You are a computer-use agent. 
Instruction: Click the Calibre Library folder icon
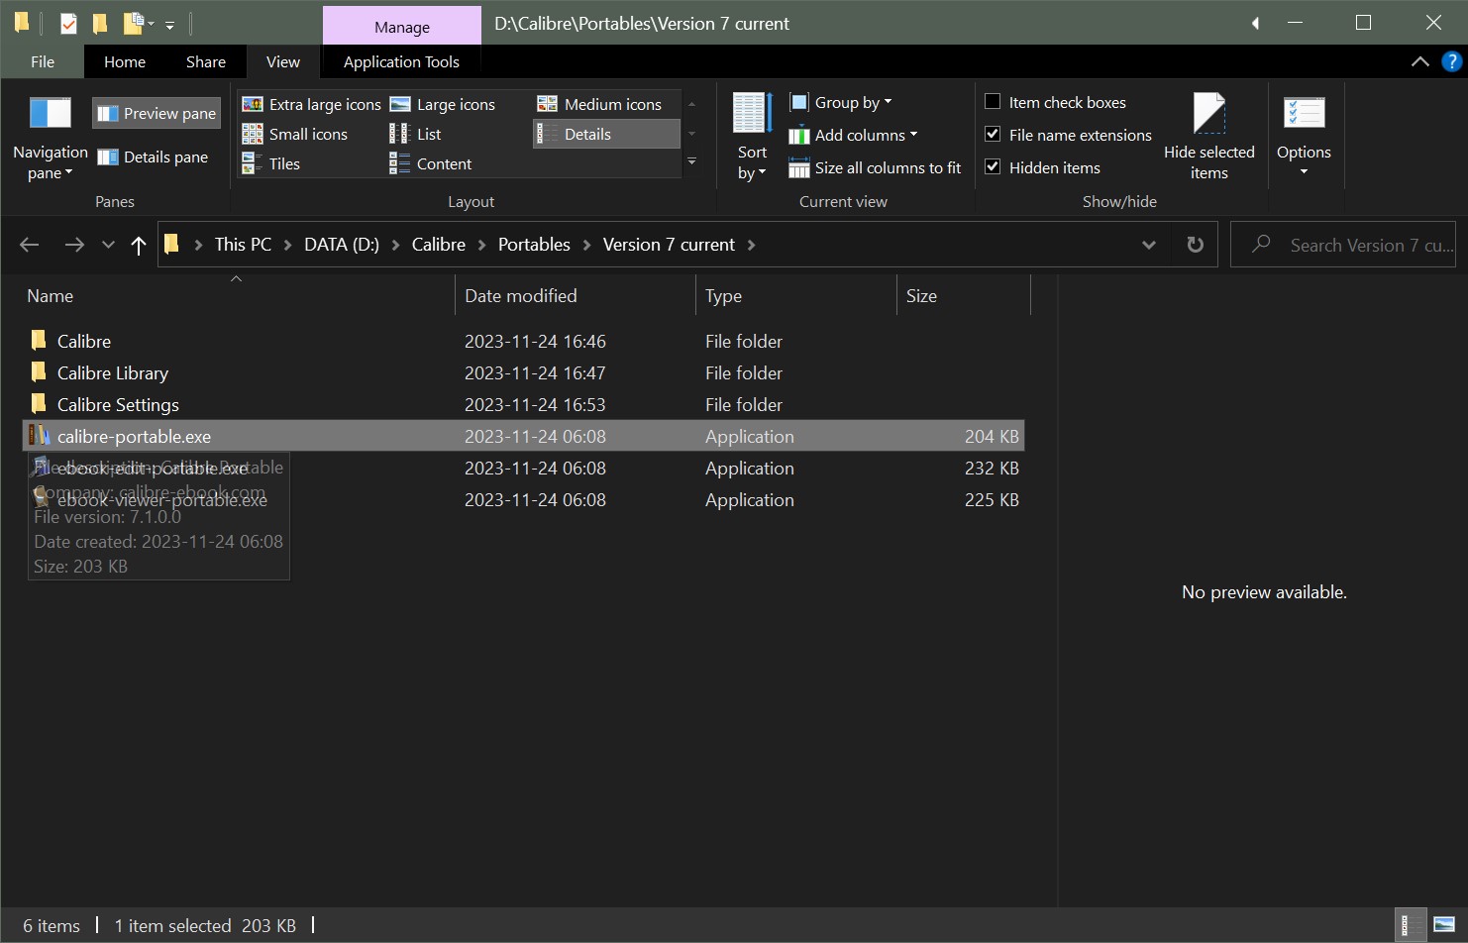[x=39, y=372]
